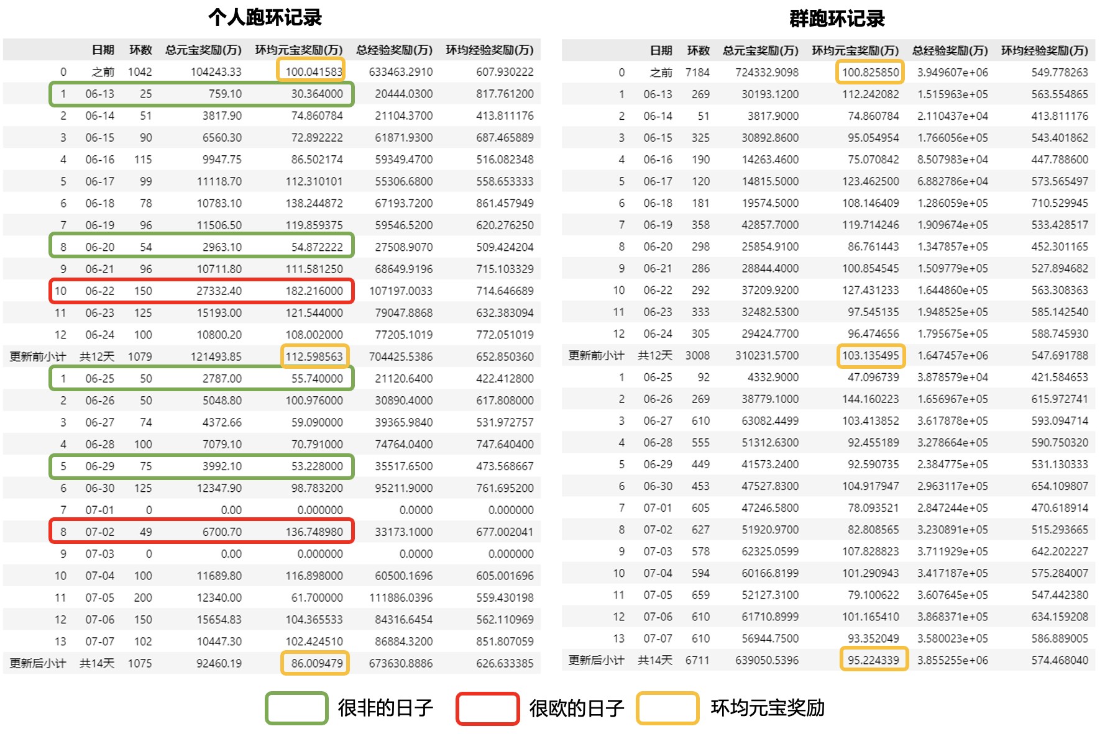Viewport: 1105px width, 734px height.
Task: Click the 个人跑环记录 table title
Action: tap(265, 17)
